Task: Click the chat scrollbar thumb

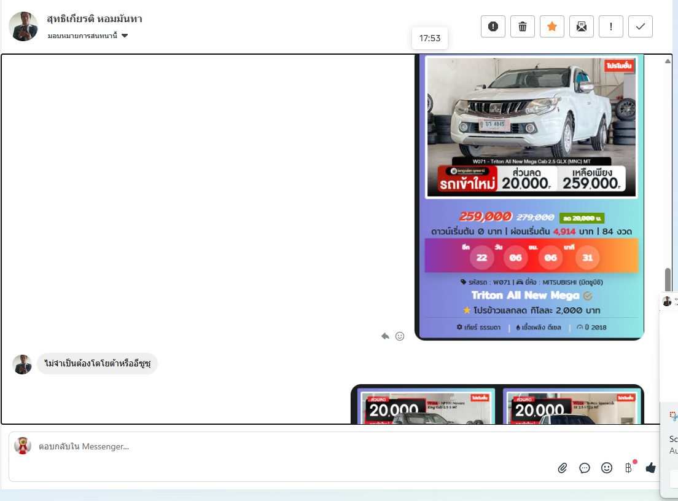Action: pyautogui.click(x=668, y=280)
